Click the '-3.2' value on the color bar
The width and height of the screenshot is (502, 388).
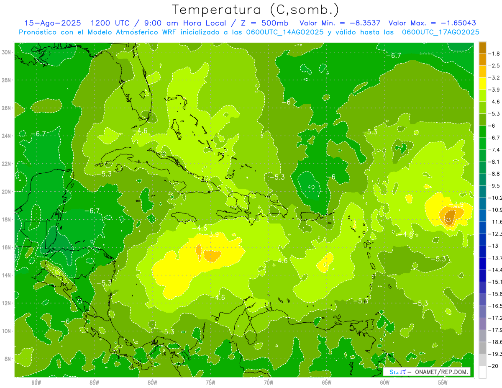tap(494, 78)
